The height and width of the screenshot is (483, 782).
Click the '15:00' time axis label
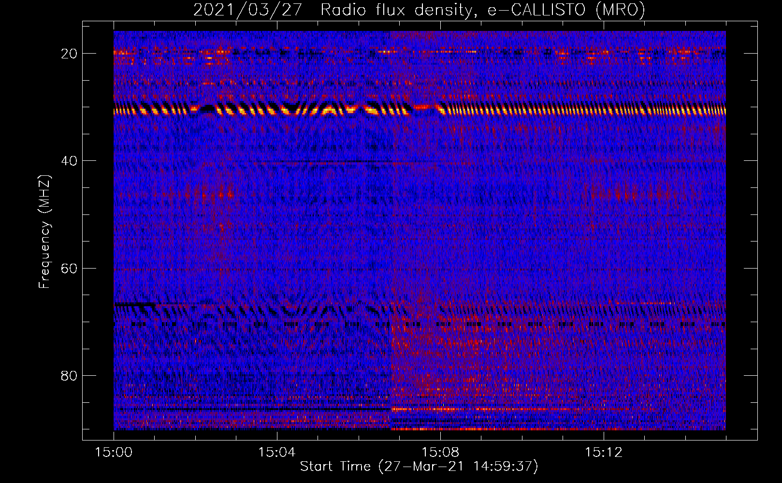[114, 453]
